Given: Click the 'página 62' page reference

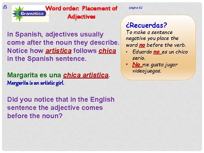Looking at the screenshot, I should pos(135,8).
